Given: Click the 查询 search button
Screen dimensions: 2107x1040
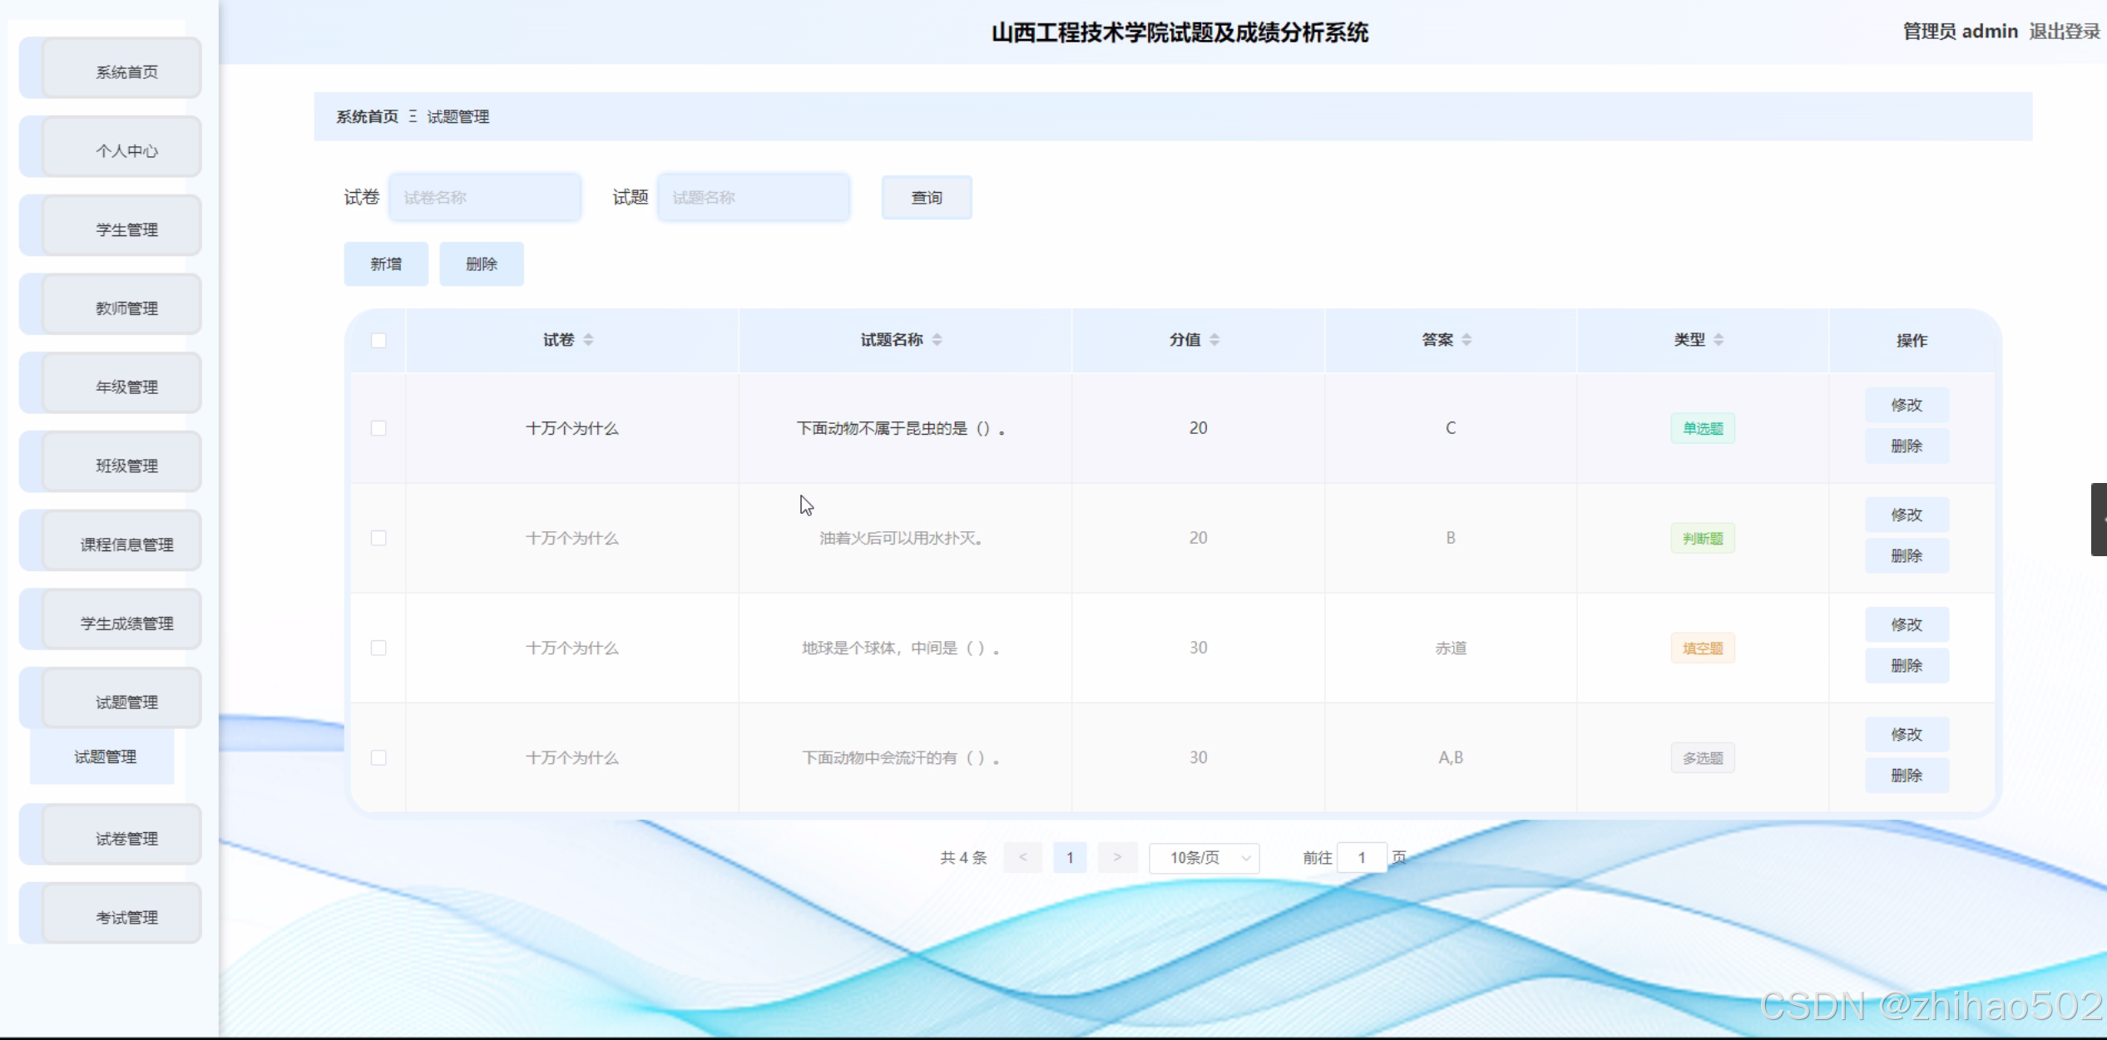Looking at the screenshot, I should pyautogui.click(x=927, y=198).
